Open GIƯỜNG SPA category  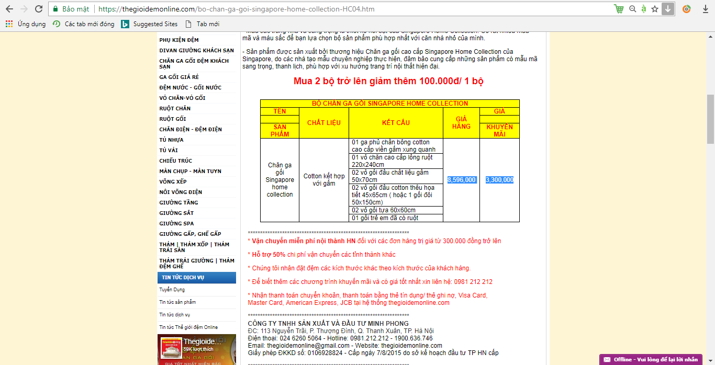pyautogui.click(x=176, y=224)
